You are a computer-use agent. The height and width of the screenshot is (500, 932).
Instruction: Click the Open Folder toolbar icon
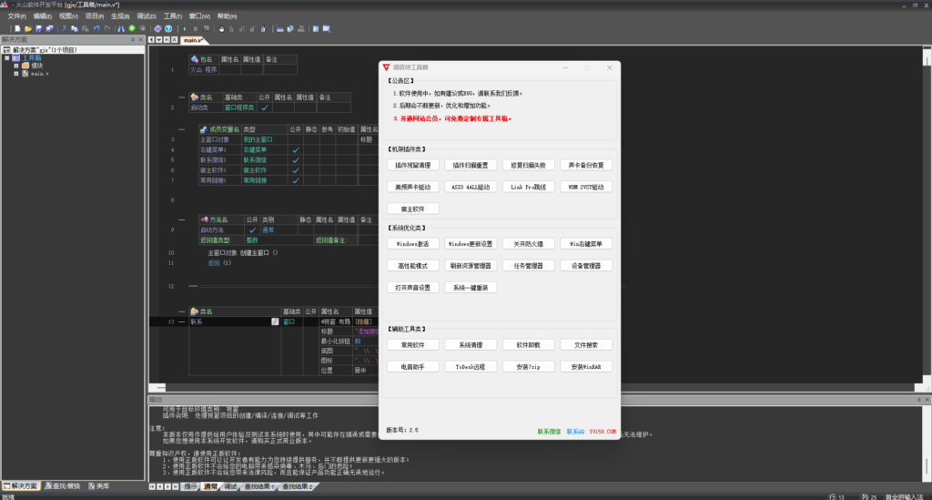pos(27,28)
